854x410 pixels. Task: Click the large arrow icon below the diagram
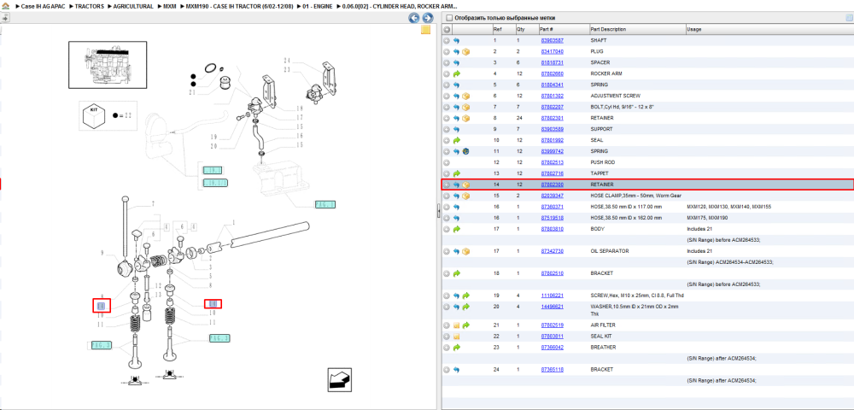pyautogui.click(x=339, y=379)
